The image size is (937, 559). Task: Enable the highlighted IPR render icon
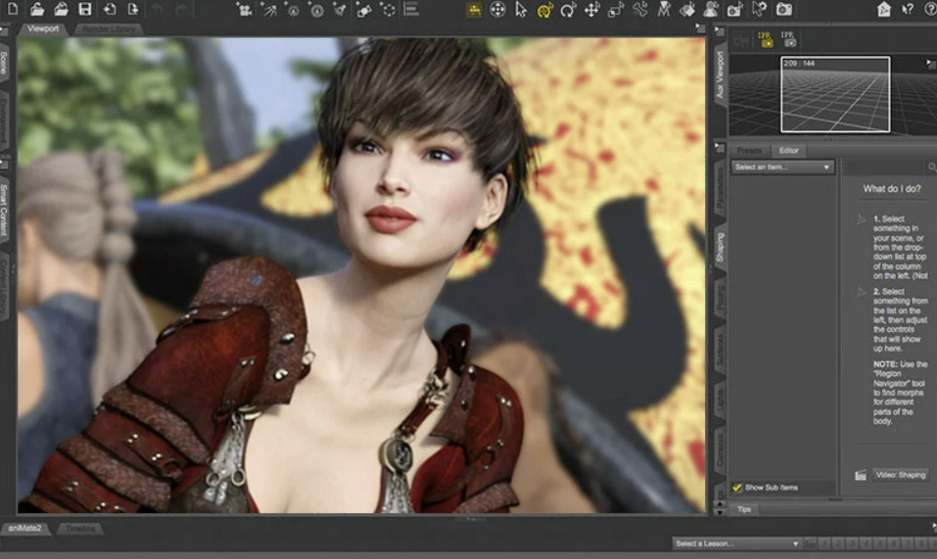(x=765, y=40)
